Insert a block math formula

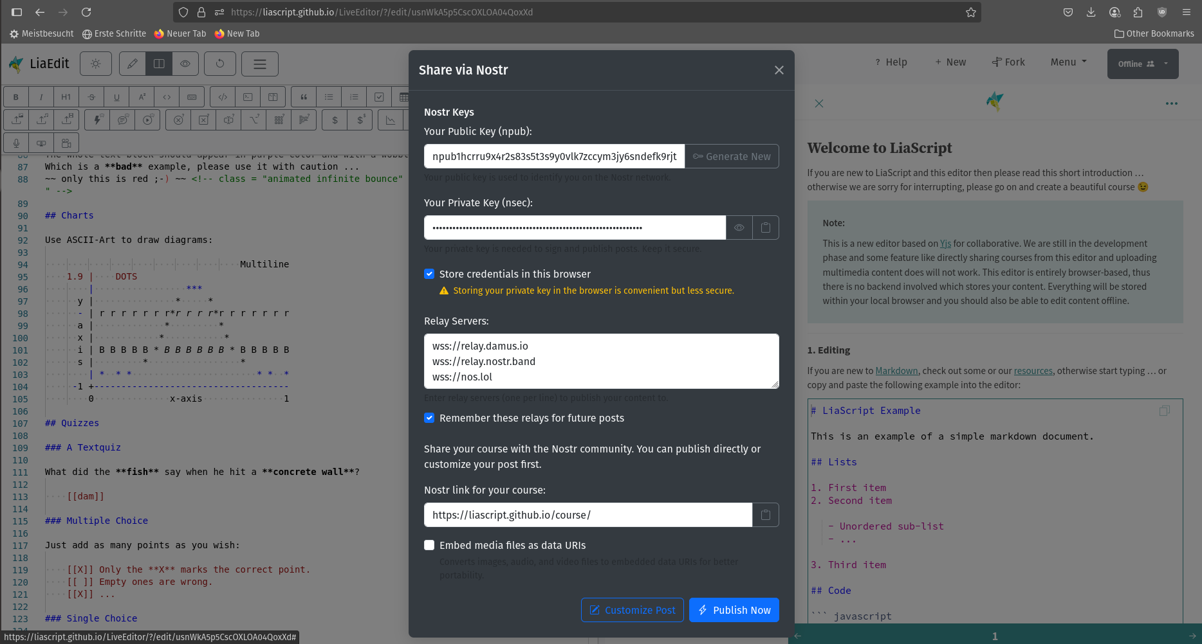tap(360, 120)
